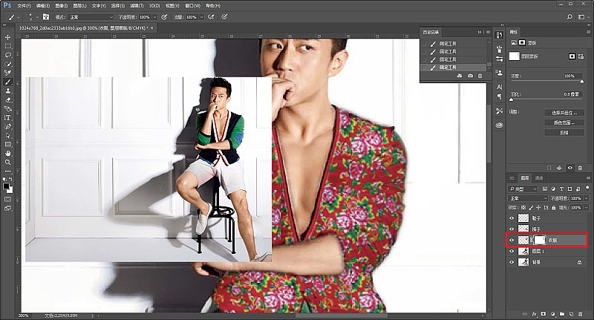
Task: Toggle Quick Mask mode icon
Action: coord(7,199)
